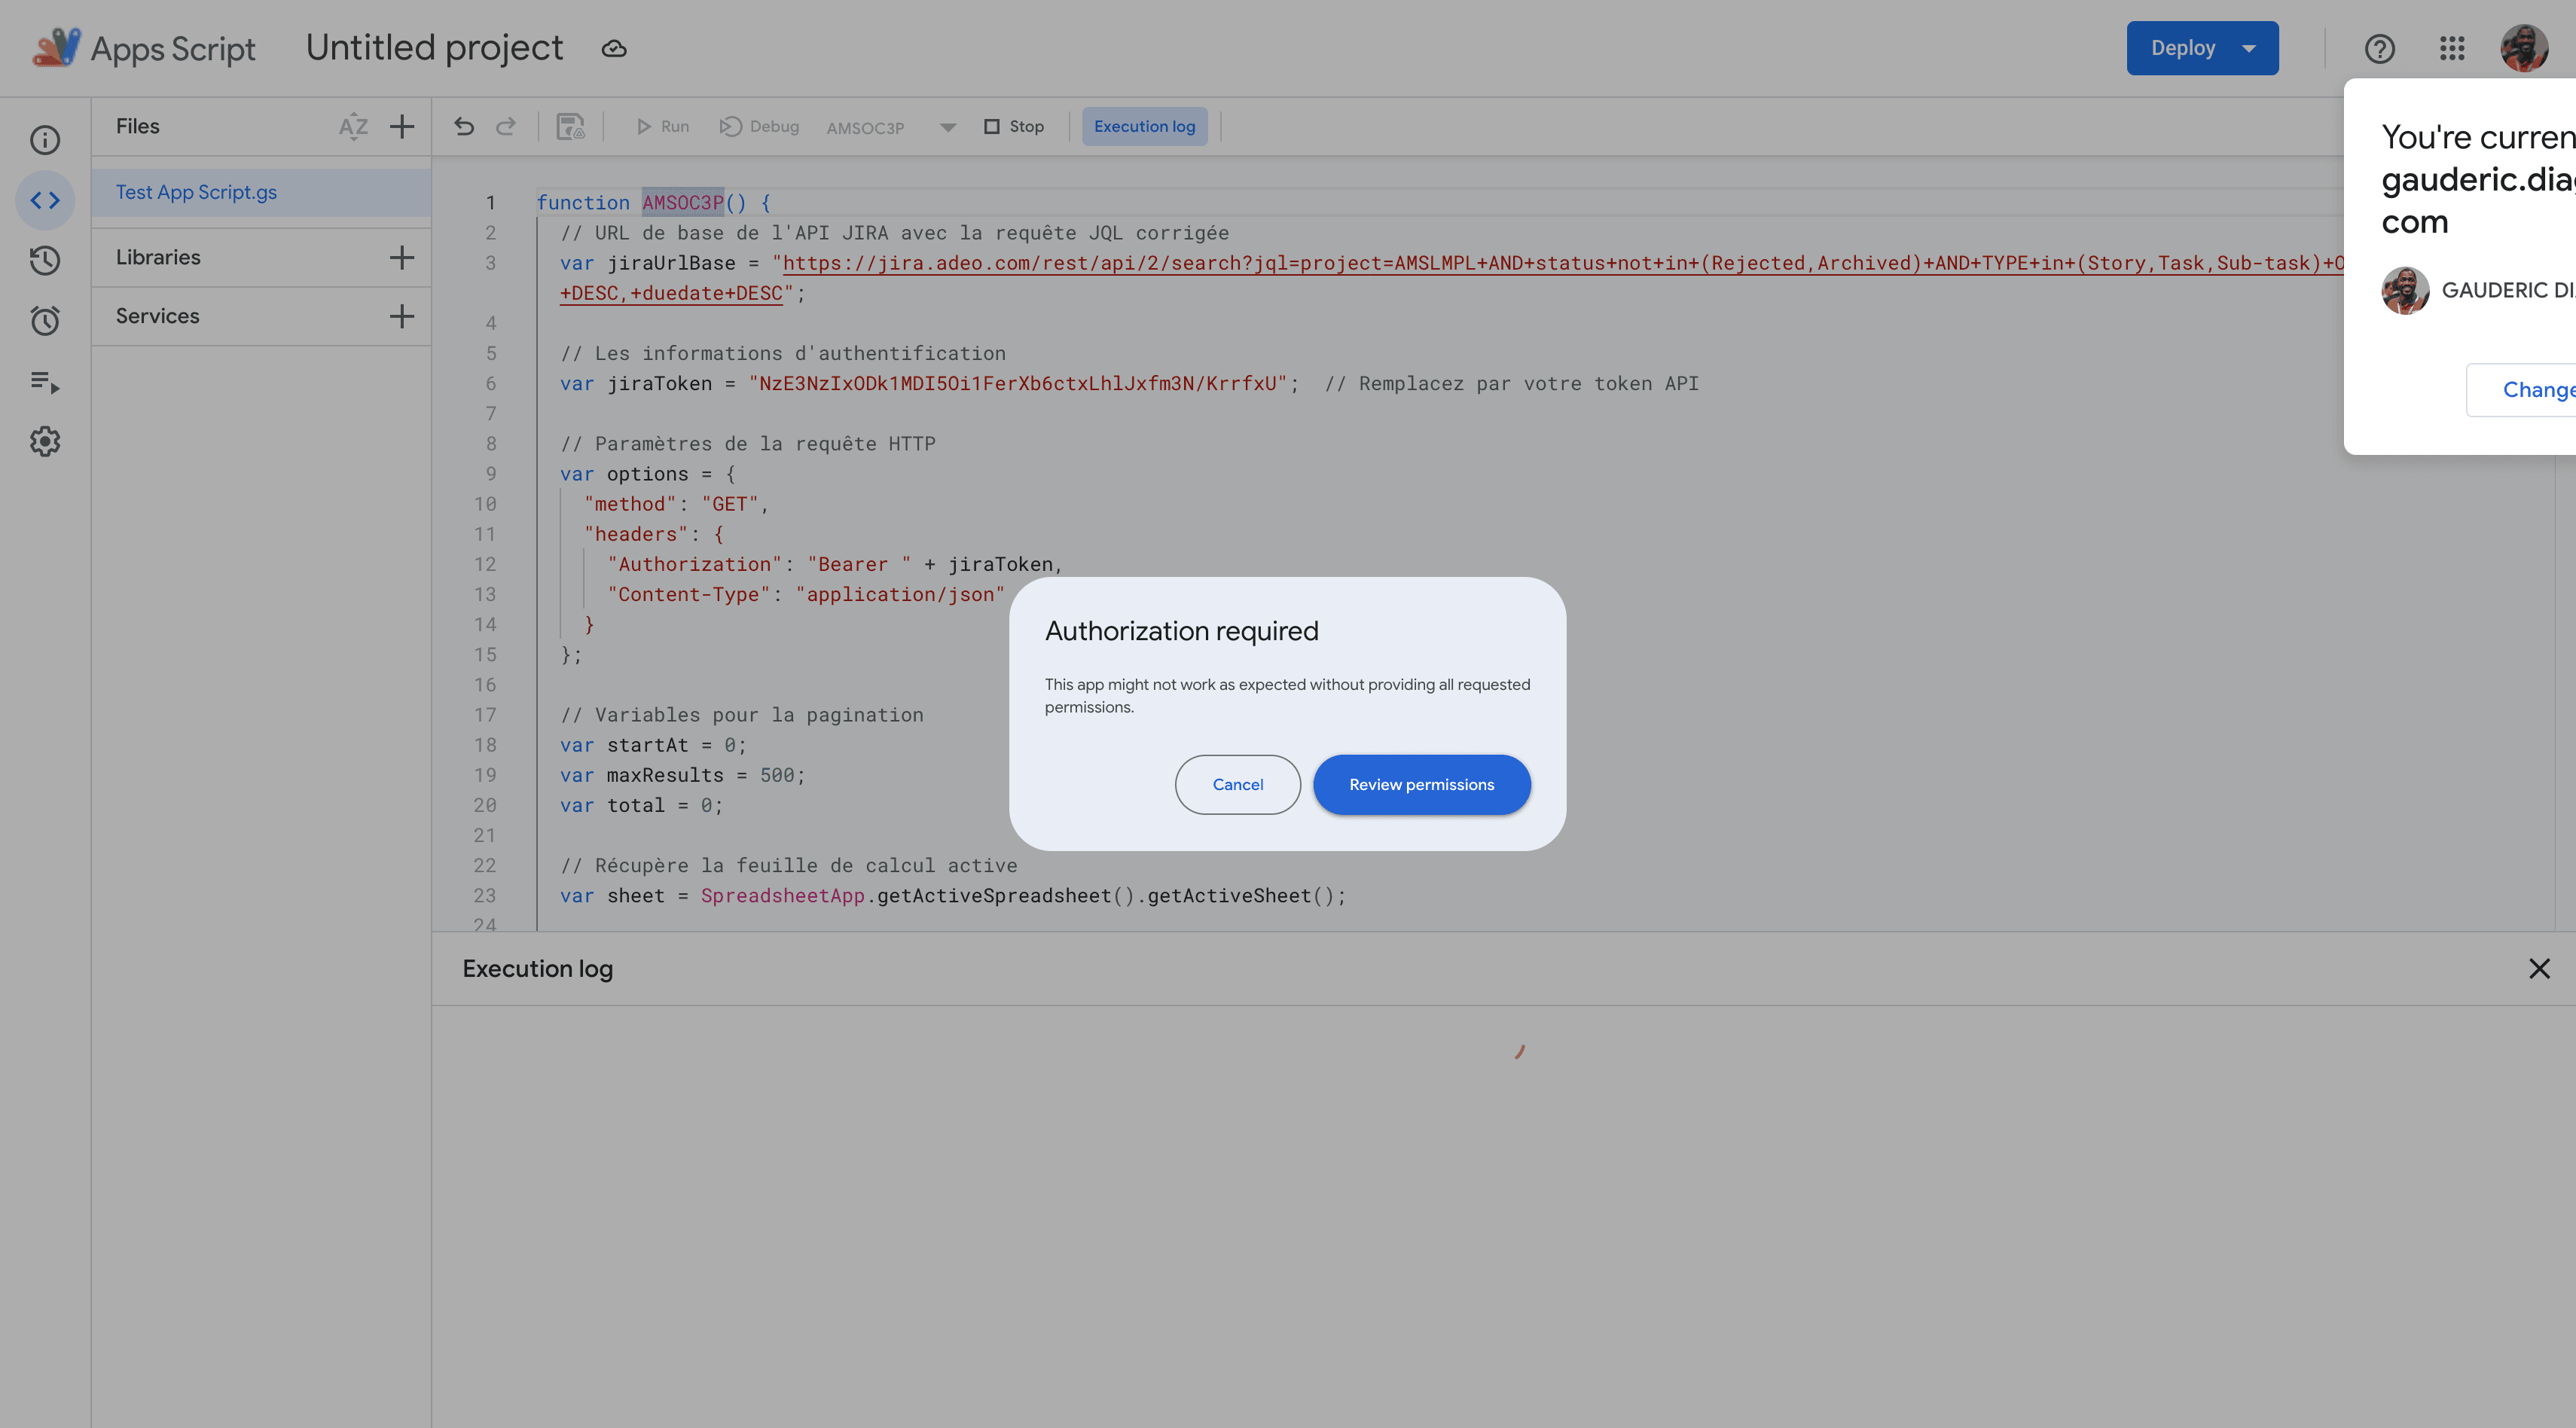Image resolution: width=2576 pixels, height=1428 pixels.
Task: Toggle the Execution log button
Action: [1144, 127]
